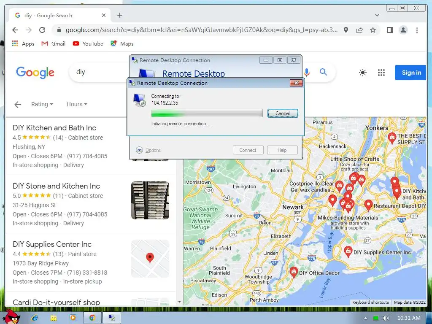Image resolution: width=432 pixels, height=324 pixels.
Task: Open DIY Supplies Center Inc listing
Action: point(52,244)
